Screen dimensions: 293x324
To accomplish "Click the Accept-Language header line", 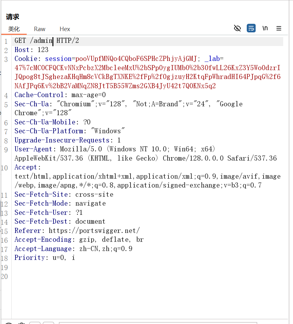I will coord(73,249).
